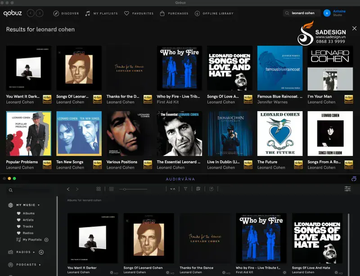Click the Qobuz back navigation arrow
The width and height of the screenshot is (360, 276).
[x=31, y=13]
